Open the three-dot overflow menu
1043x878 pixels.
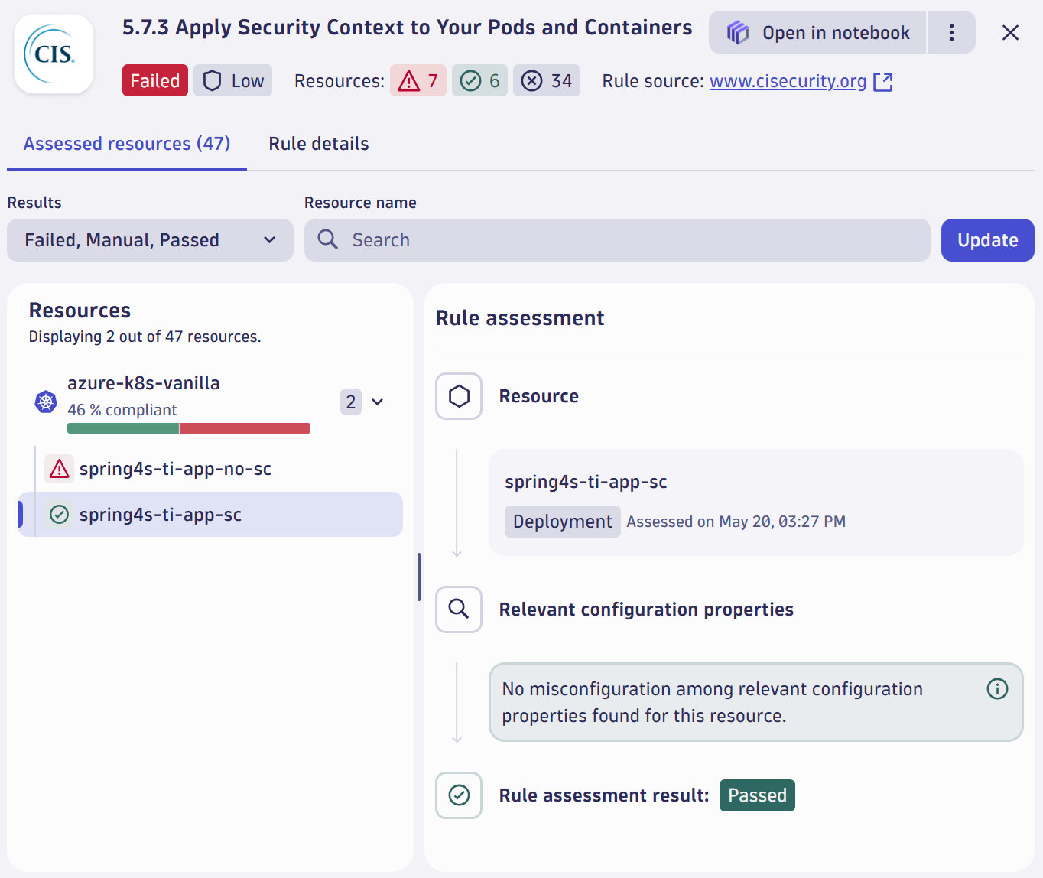951,32
